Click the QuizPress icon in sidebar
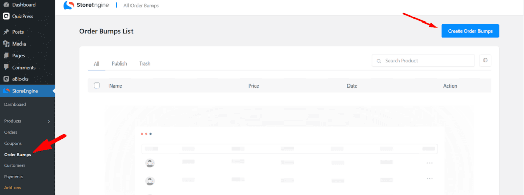The image size is (524, 195). 6,16
